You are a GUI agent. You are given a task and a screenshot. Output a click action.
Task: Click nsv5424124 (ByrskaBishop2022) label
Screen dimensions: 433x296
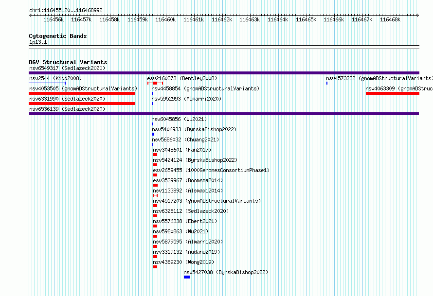click(195, 160)
